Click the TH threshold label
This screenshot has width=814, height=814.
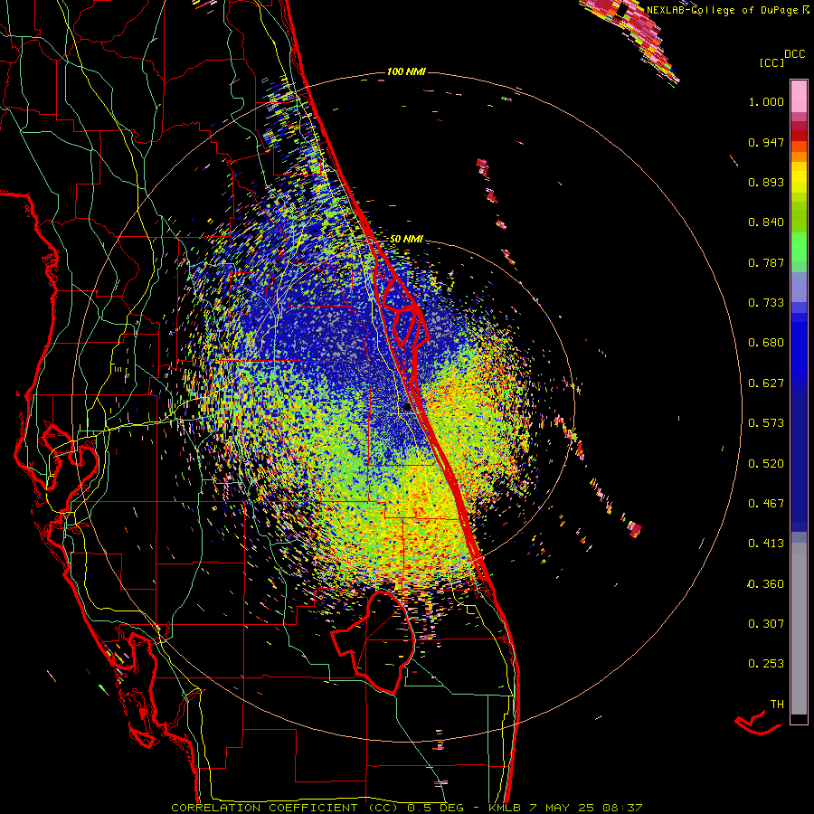(x=777, y=705)
